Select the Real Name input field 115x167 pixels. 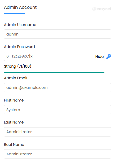(x=58, y=154)
